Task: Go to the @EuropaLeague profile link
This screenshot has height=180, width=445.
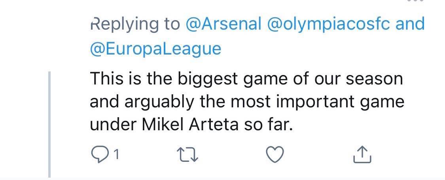Action: [x=155, y=49]
